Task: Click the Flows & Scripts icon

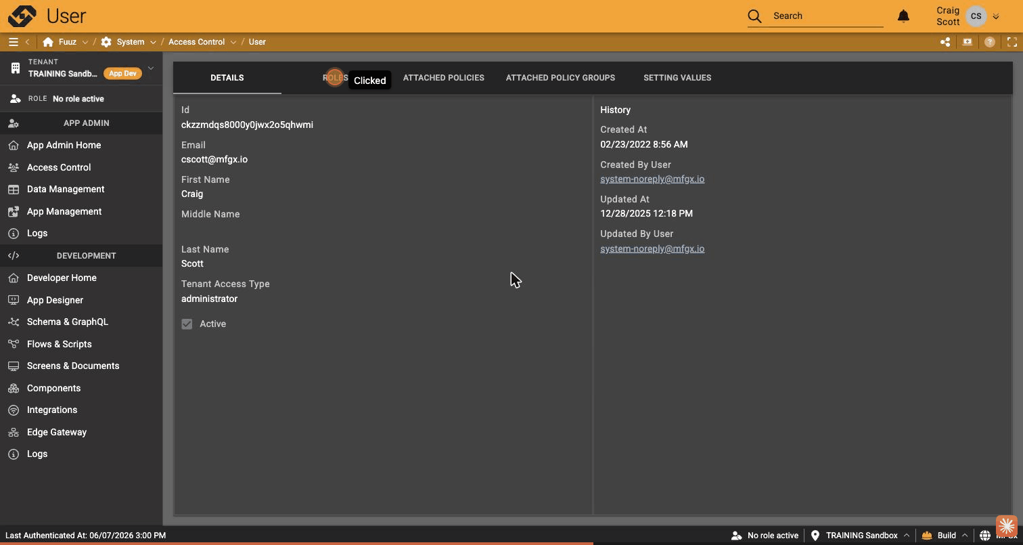Action: point(13,344)
